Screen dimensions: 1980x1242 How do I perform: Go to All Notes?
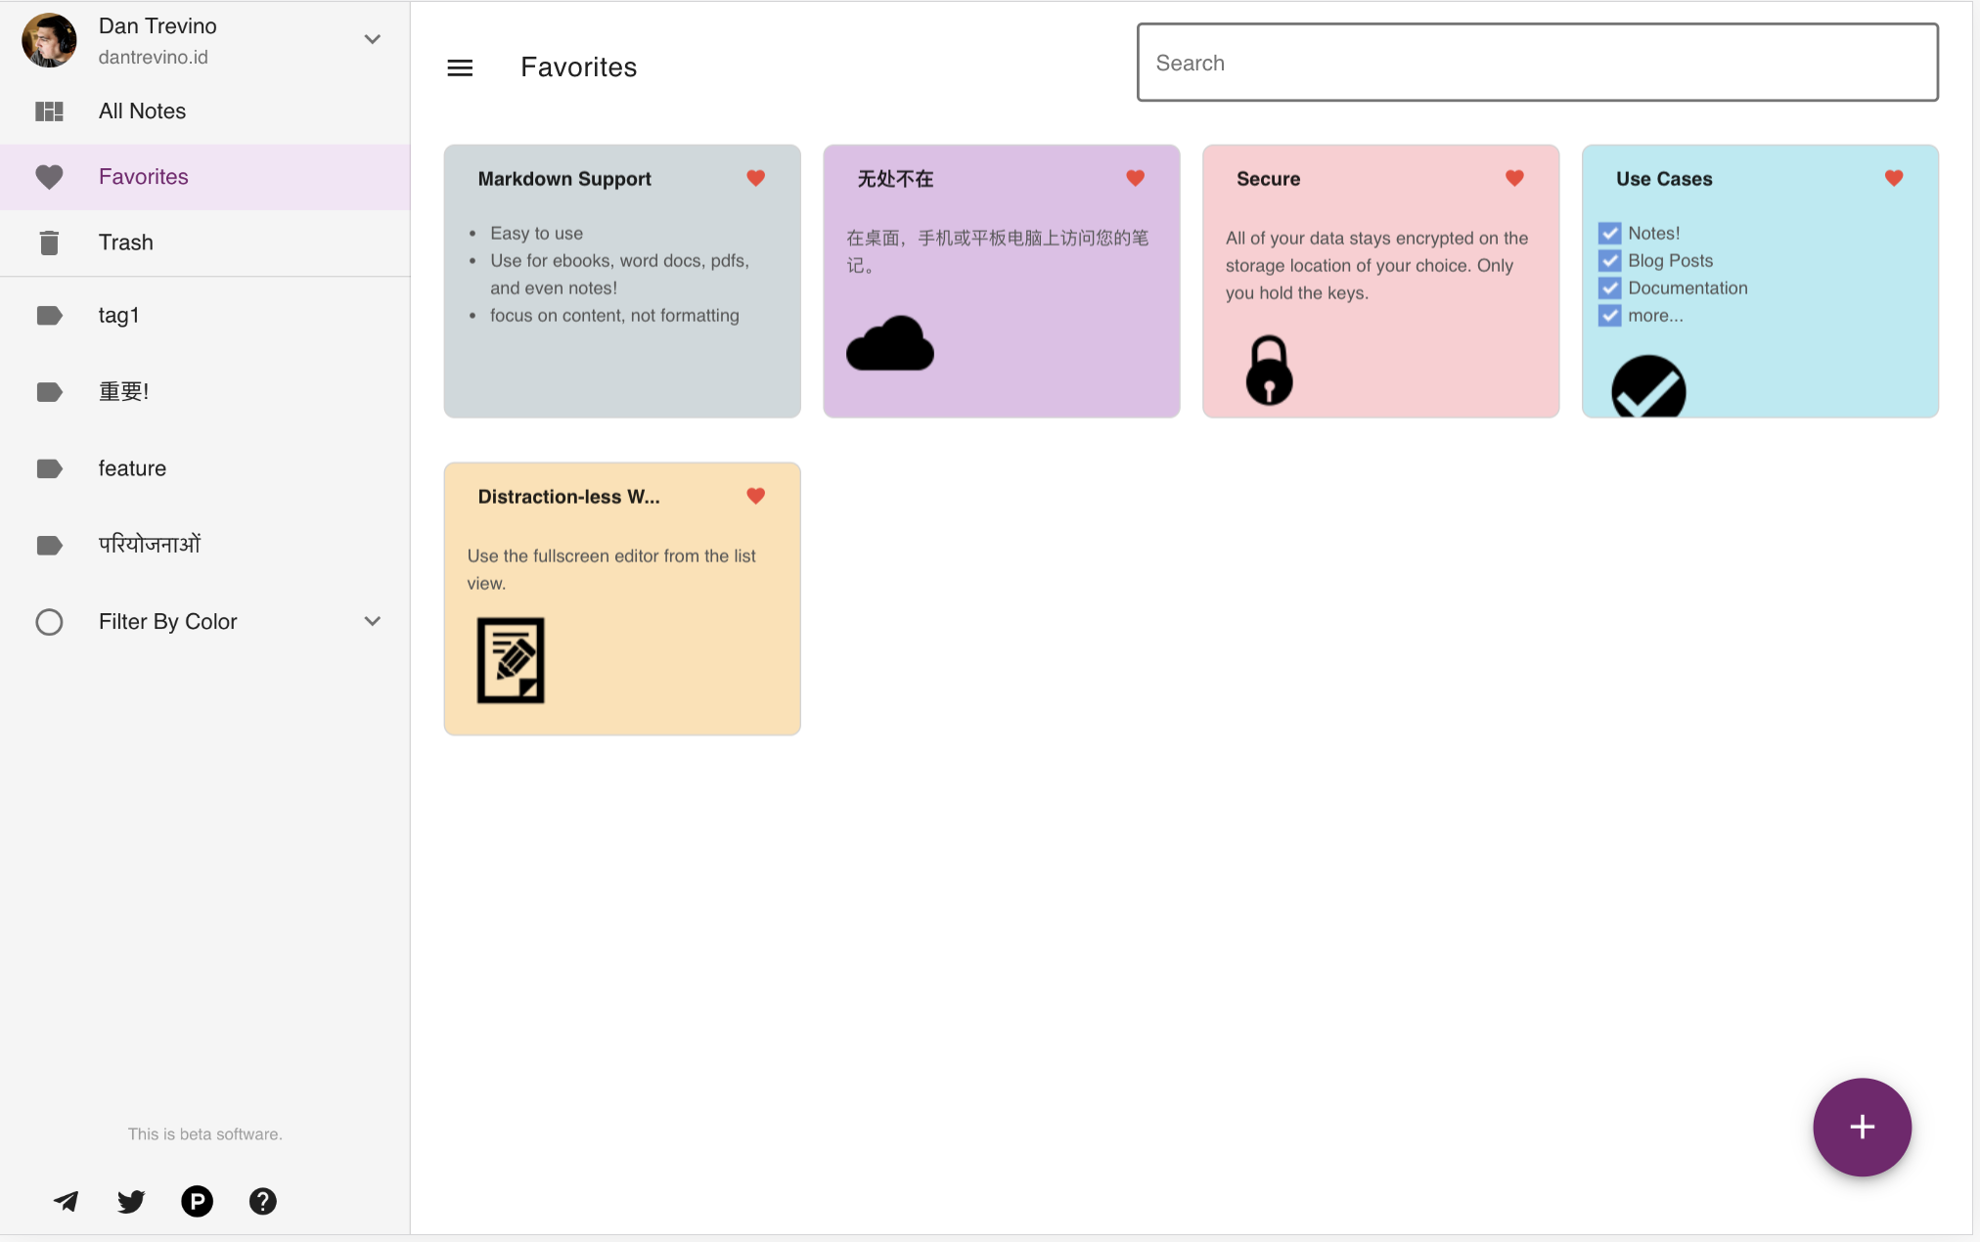pyautogui.click(x=142, y=111)
